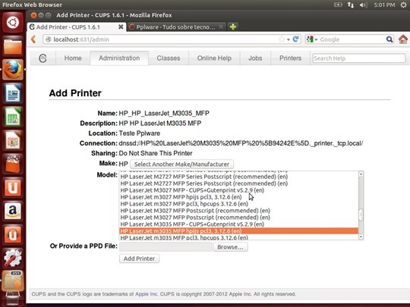
Task: Click the CUPS logo in the navigation bar
Action: click(x=43, y=58)
